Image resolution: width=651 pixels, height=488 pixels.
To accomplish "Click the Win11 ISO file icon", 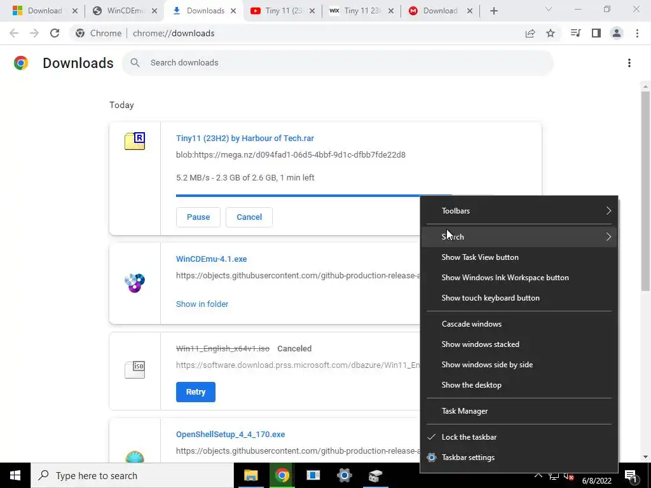I will (x=135, y=369).
